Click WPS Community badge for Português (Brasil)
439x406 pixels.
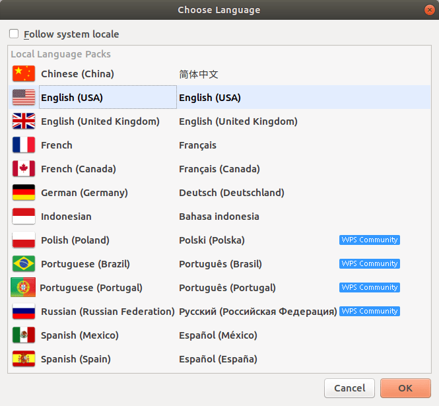pos(370,264)
